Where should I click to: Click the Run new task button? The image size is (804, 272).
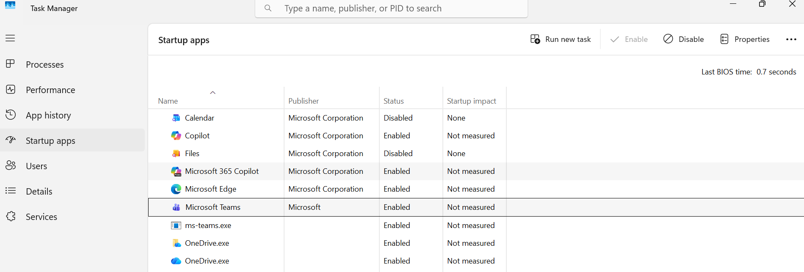pos(561,39)
